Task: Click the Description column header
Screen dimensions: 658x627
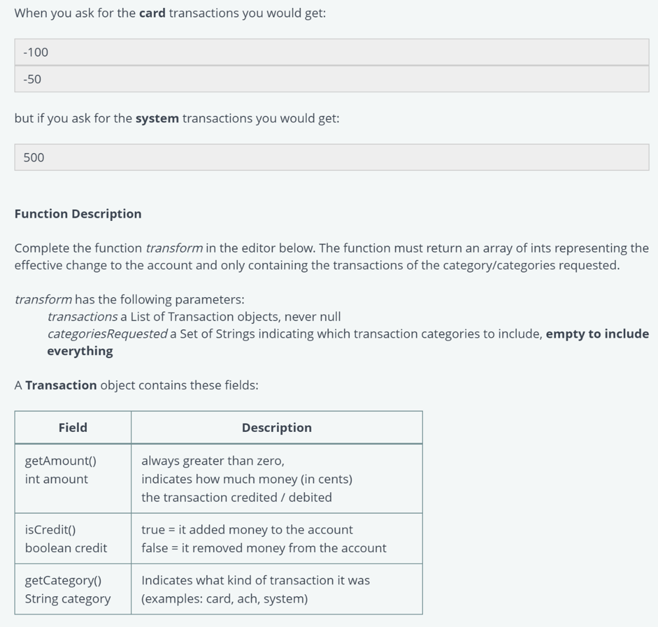Action: coord(277,427)
